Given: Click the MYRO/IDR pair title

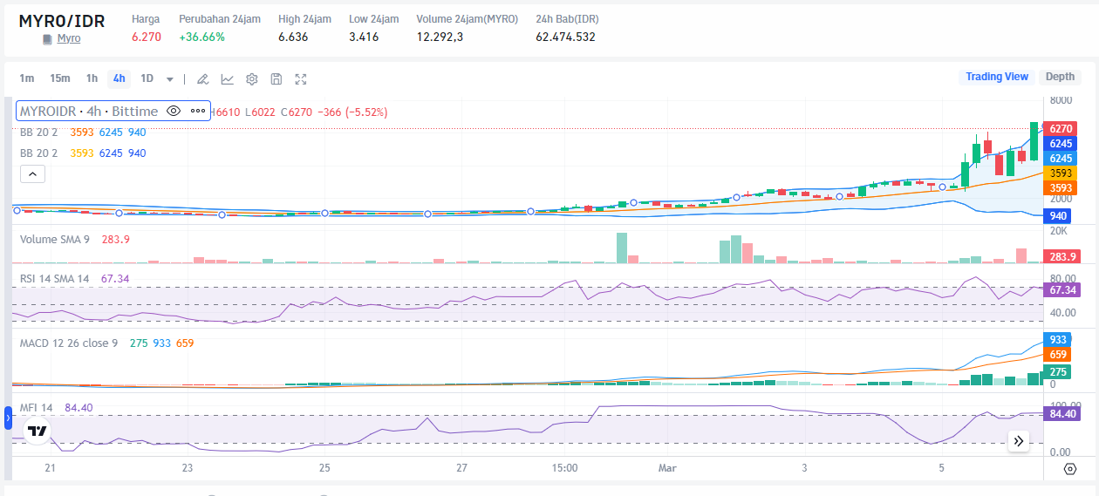Looking at the screenshot, I should pos(62,21).
